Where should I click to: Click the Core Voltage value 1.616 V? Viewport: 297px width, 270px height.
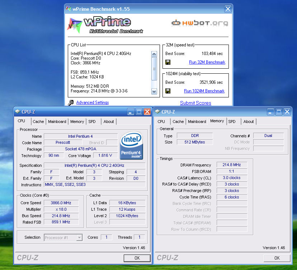(x=105, y=156)
